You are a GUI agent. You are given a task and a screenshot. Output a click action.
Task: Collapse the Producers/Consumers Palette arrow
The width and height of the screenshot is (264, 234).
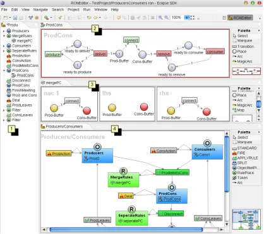(x=259, y=132)
